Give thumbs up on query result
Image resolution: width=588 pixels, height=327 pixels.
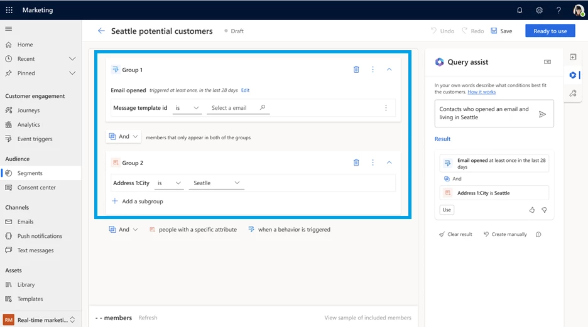point(532,210)
